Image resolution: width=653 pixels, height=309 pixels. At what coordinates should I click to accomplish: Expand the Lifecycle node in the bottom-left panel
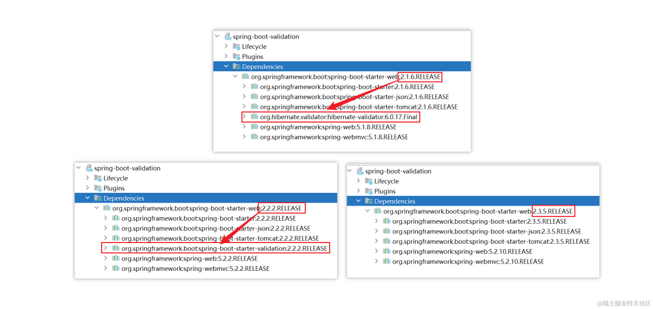[88, 178]
